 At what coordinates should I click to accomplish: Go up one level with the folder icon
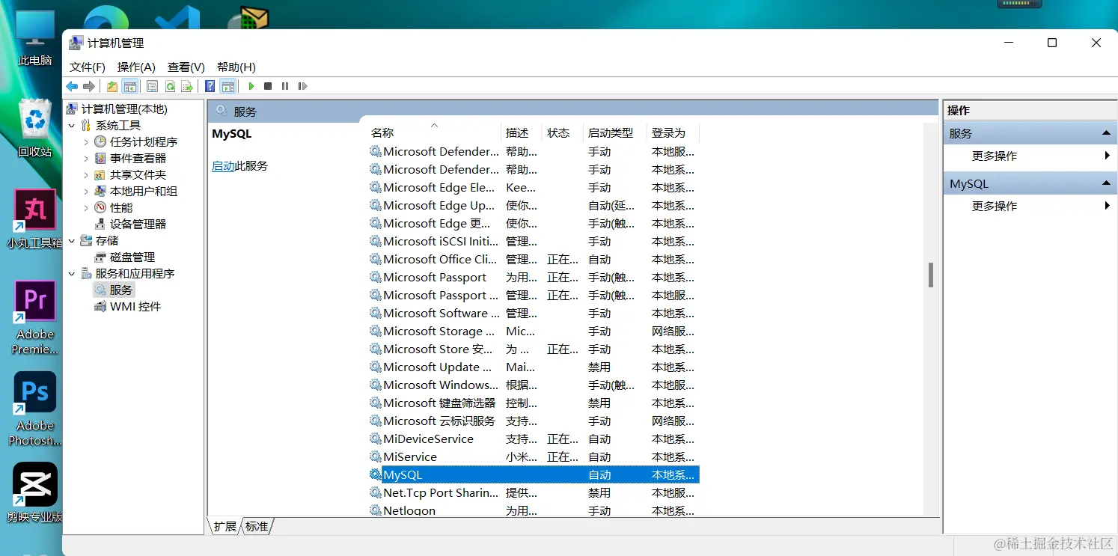click(112, 86)
